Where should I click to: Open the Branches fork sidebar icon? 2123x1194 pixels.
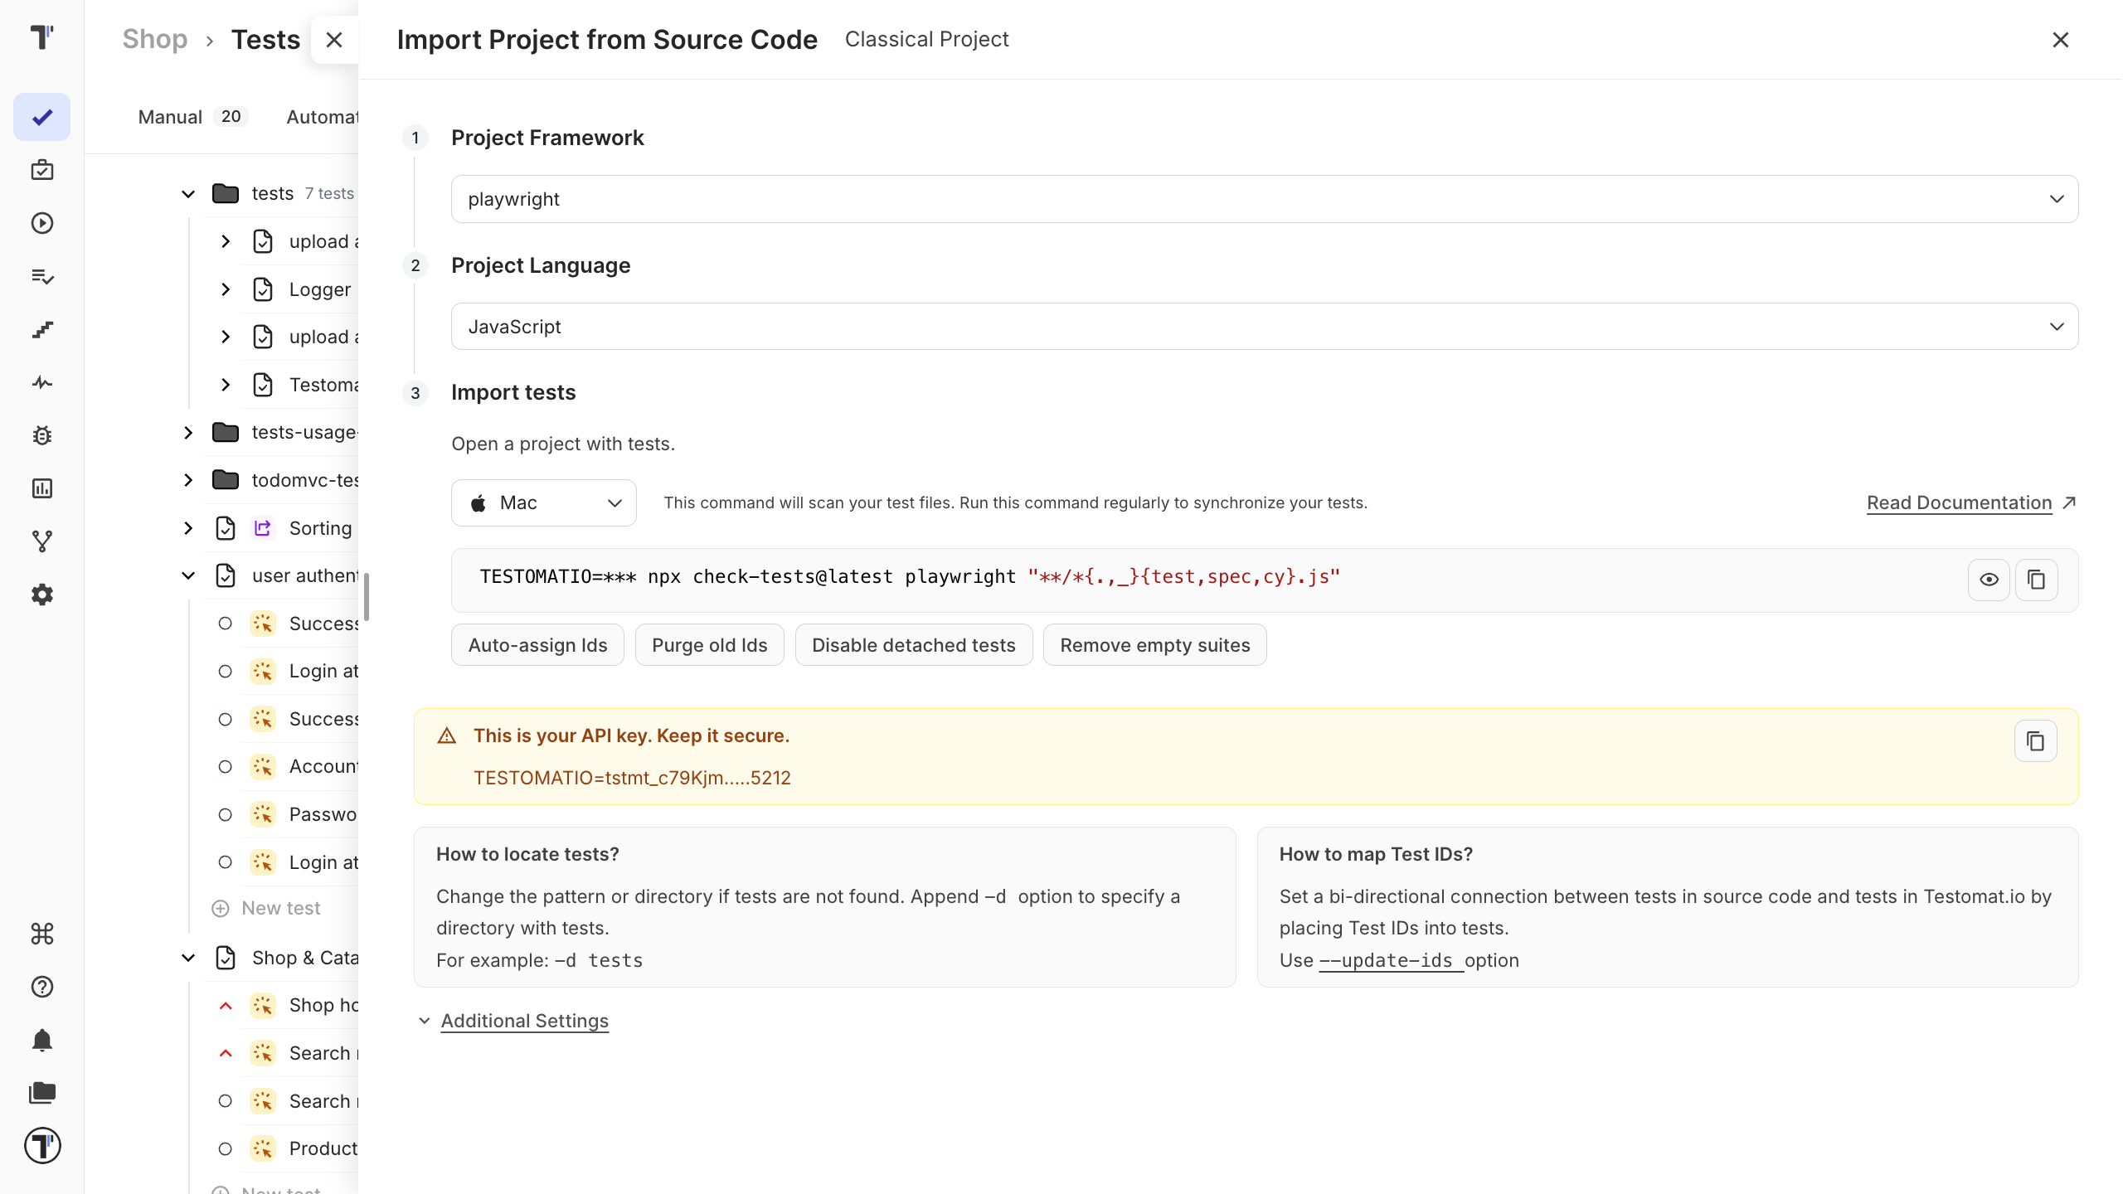coord(42,541)
